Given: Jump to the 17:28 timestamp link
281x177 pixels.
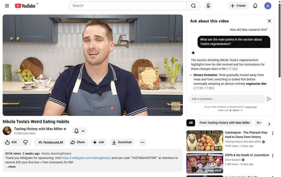Looking at the screenshot, I should (x=232, y=69).
